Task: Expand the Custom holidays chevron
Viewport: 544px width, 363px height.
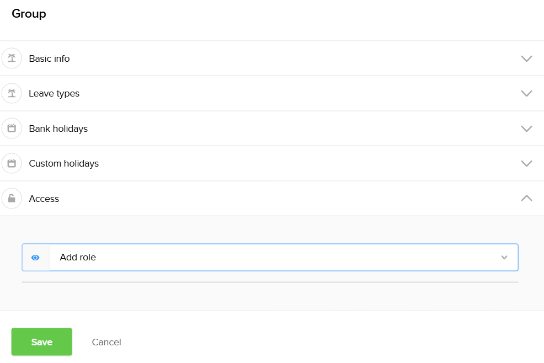Action: pos(526,163)
